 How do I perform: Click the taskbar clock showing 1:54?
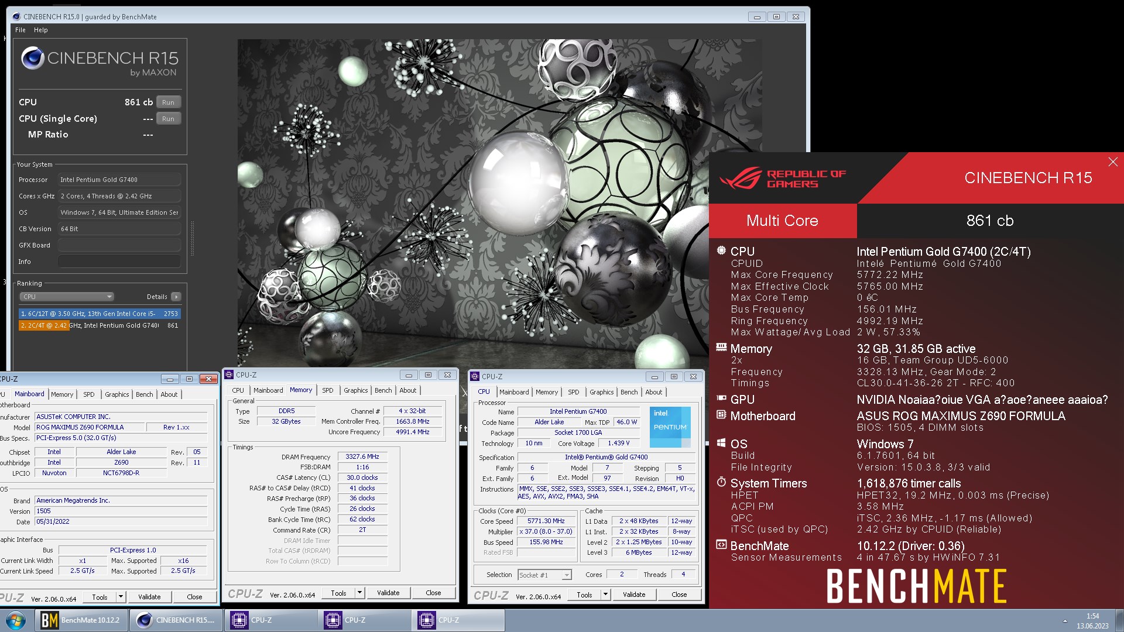click(1092, 616)
